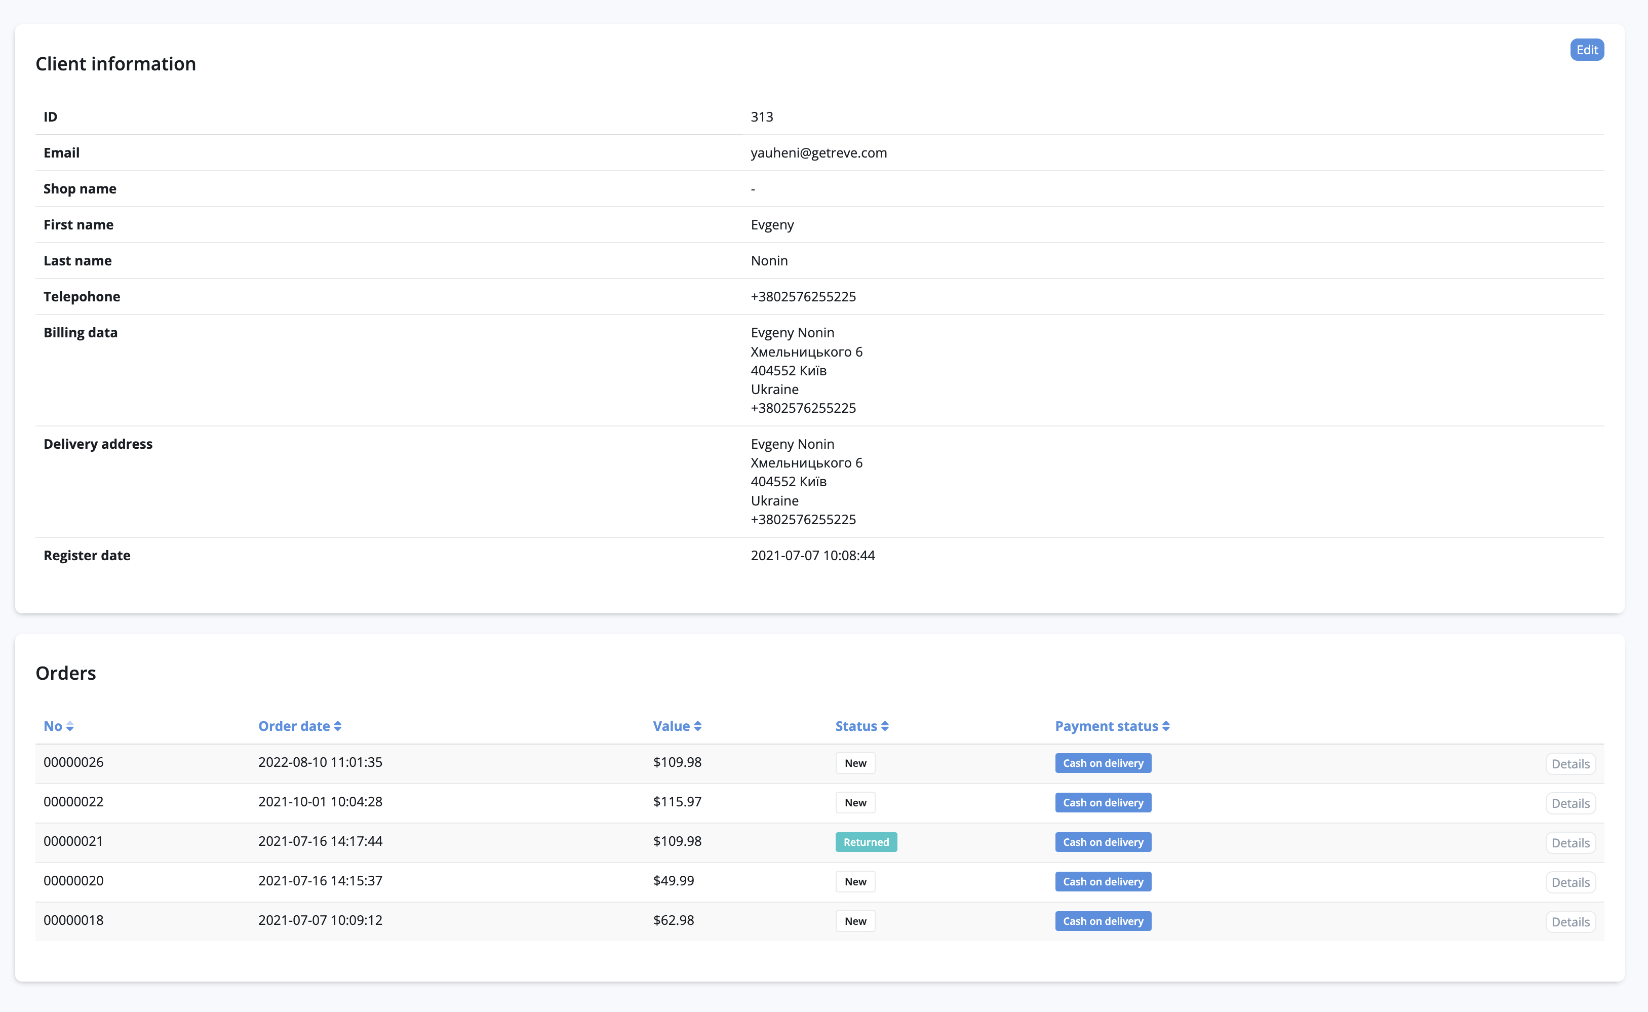Sort table by Value header text
This screenshot has width=1648, height=1012.
point(671,726)
